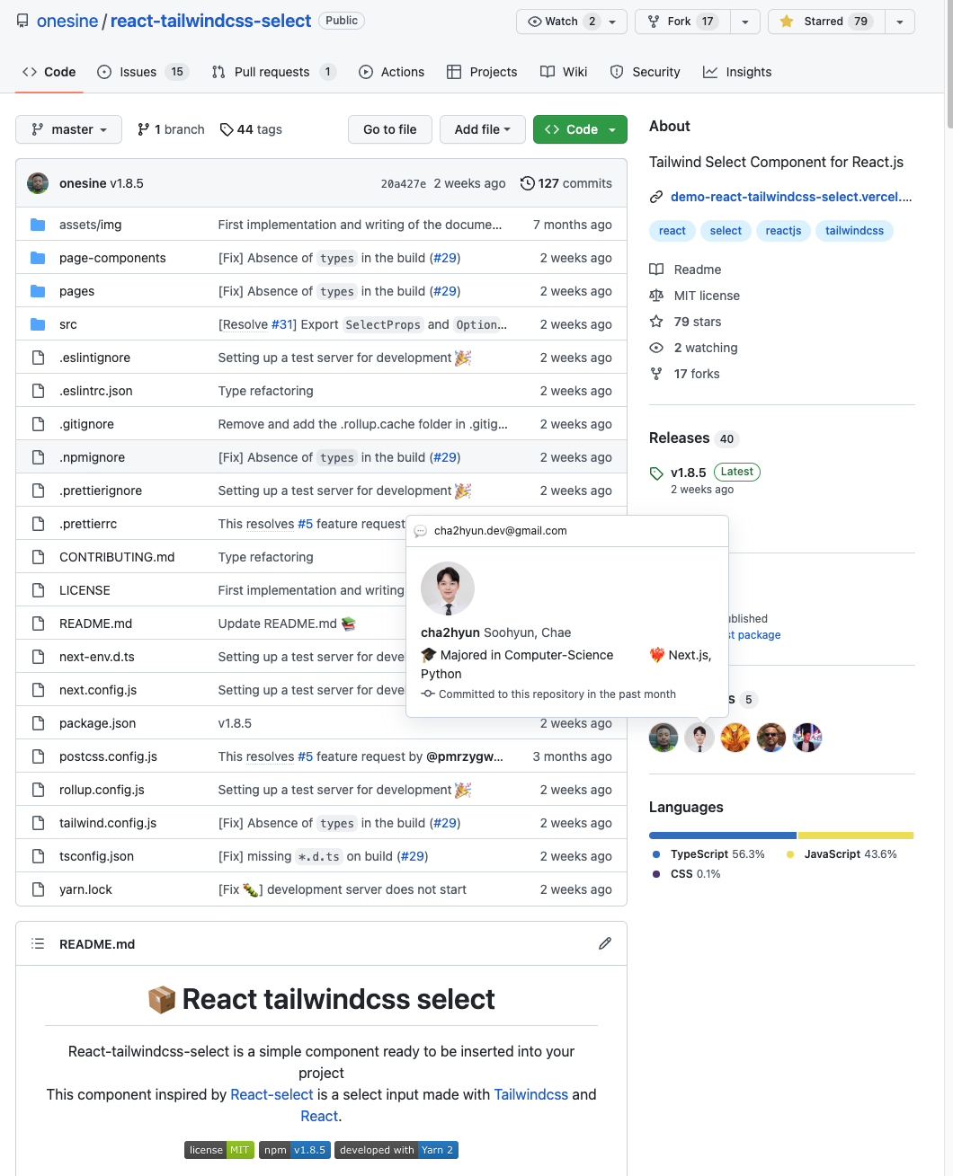Image resolution: width=953 pixels, height=1176 pixels.
Task: Expand the Add file dropdown
Action: [x=482, y=129]
